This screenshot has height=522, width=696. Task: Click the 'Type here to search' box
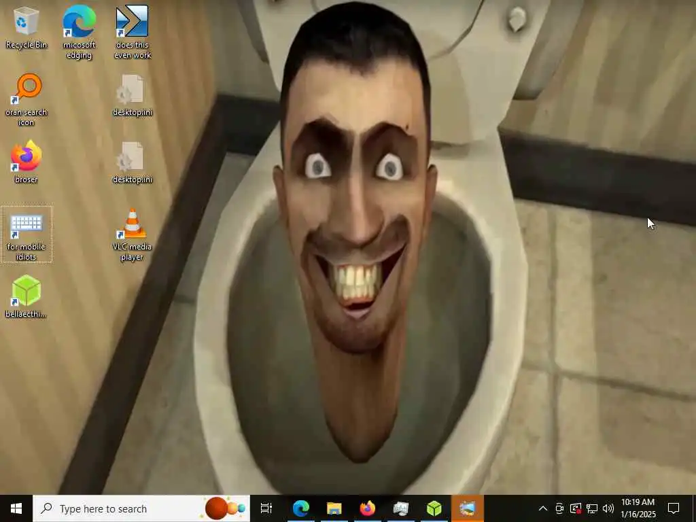click(x=141, y=508)
